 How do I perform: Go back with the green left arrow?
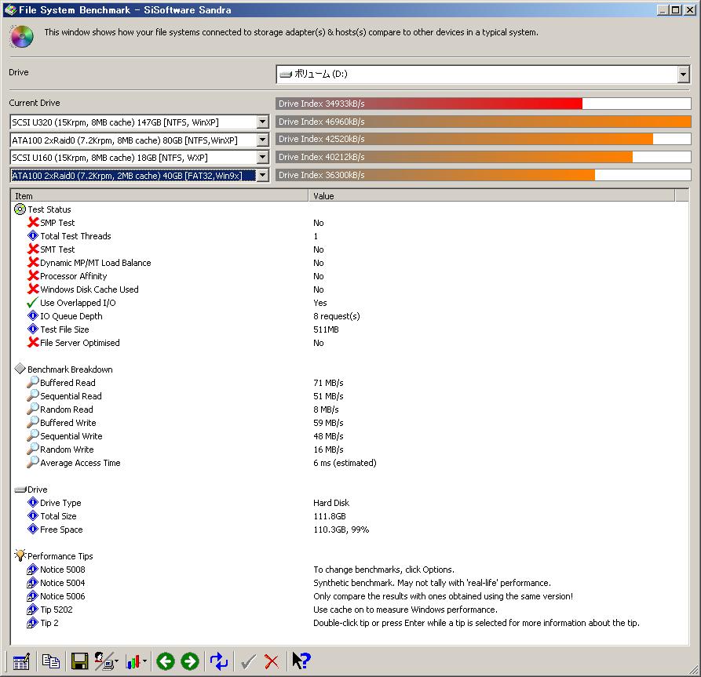pyautogui.click(x=166, y=661)
